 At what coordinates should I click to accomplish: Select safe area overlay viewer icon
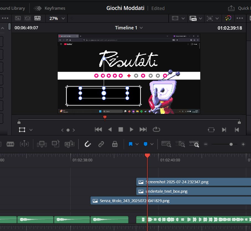point(27,18)
